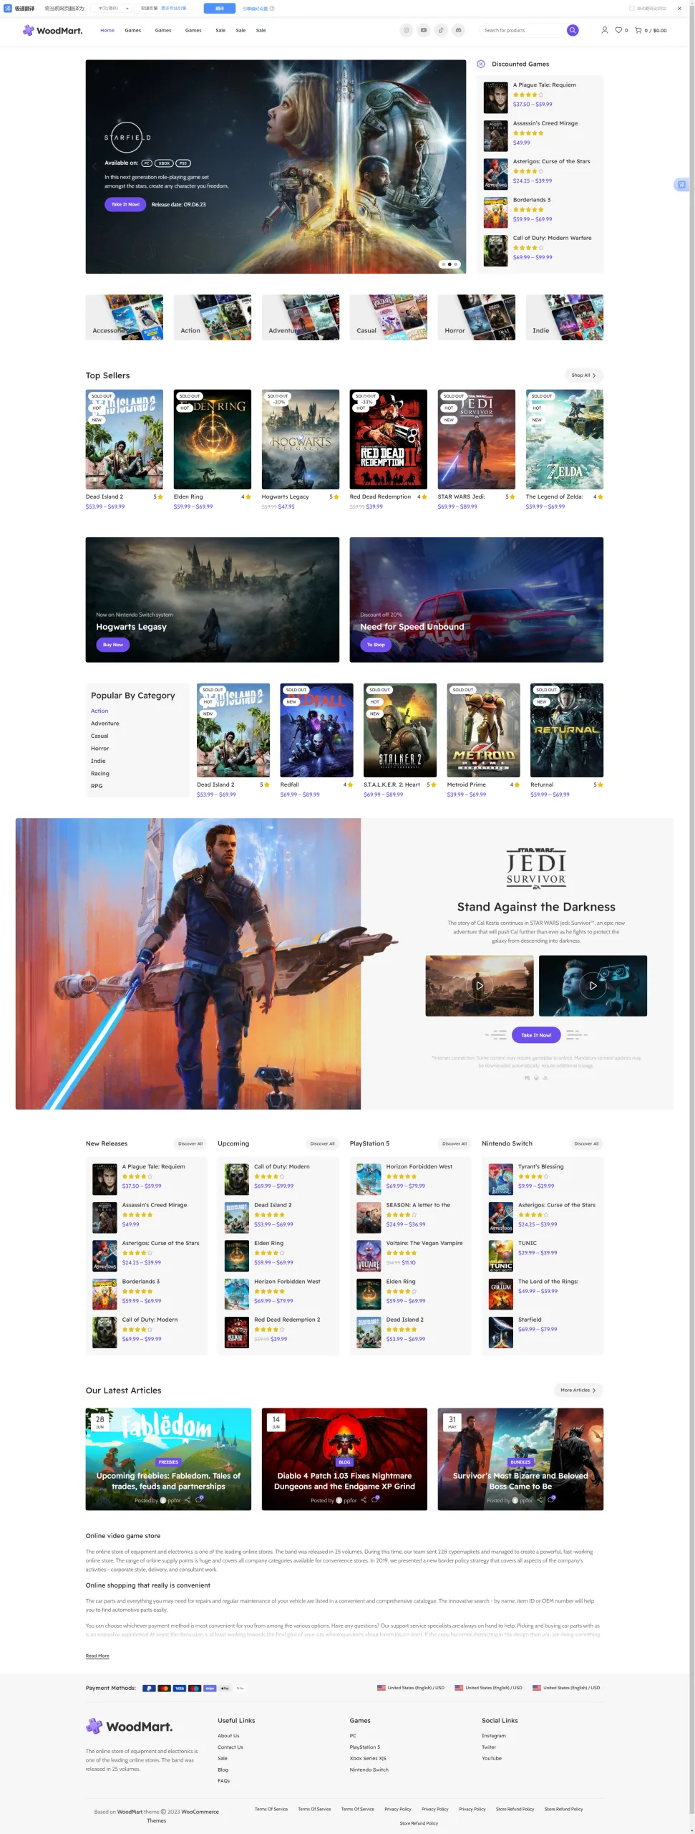This screenshot has width=695, height=1834.
Task: Click the blue translate button in the top bar
Action: [220, 9]
